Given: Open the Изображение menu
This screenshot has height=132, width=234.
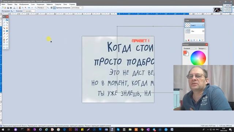Looking at the screenshot, I should [x=24, y=4].
